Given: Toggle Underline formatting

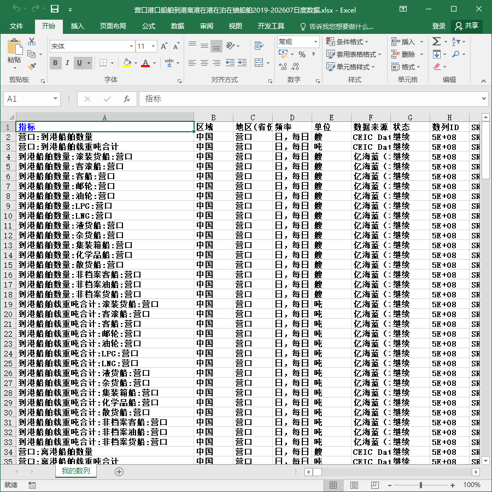Looking at the screenshot, I should 79,63.
